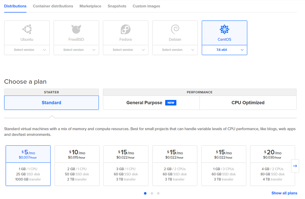This screenshot has width=305, height=199.
Task: Go to the third carousel page dot
Action: pyautogui.click(x=158, y=193)
